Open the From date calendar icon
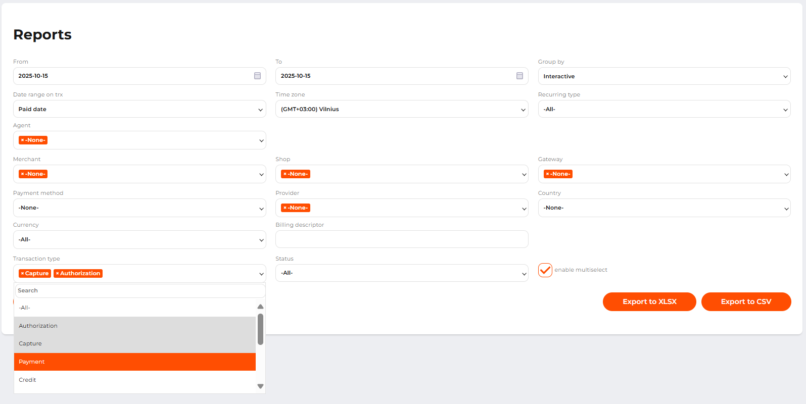 pos(257,76)
